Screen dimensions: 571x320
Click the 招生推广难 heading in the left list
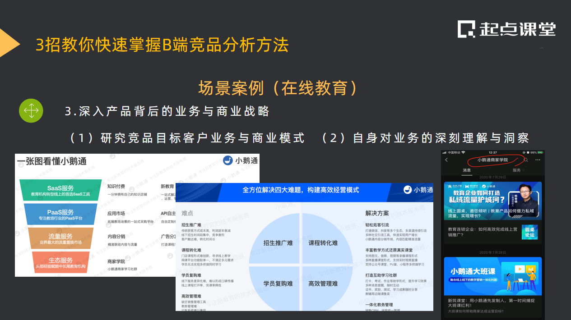click(191, 225)
